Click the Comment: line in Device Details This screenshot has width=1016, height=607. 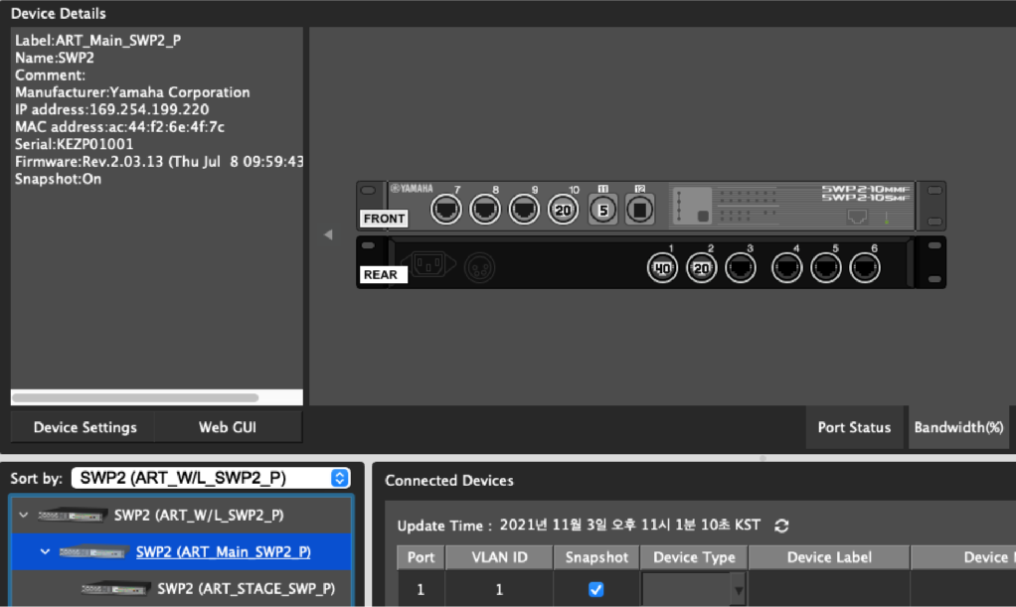coord(50,76)
